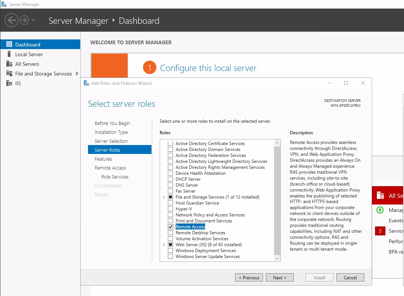The height and width of the screenshot is (296, 404).
Task: Enable the Hyper-V role checkbox
Action: (170, 209)
